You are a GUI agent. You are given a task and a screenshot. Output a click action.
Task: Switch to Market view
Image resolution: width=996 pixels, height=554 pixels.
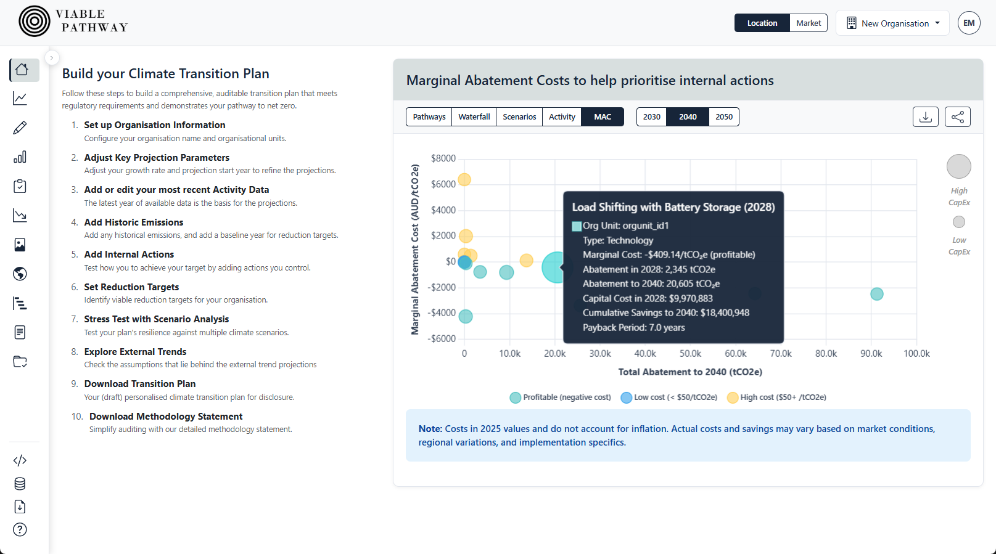click(809, 23)
